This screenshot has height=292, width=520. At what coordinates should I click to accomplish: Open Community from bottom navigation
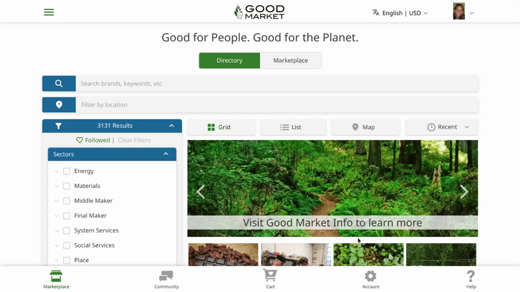[166, 279]
